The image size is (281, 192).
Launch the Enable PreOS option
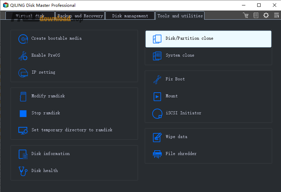click(x=46, y=55)
